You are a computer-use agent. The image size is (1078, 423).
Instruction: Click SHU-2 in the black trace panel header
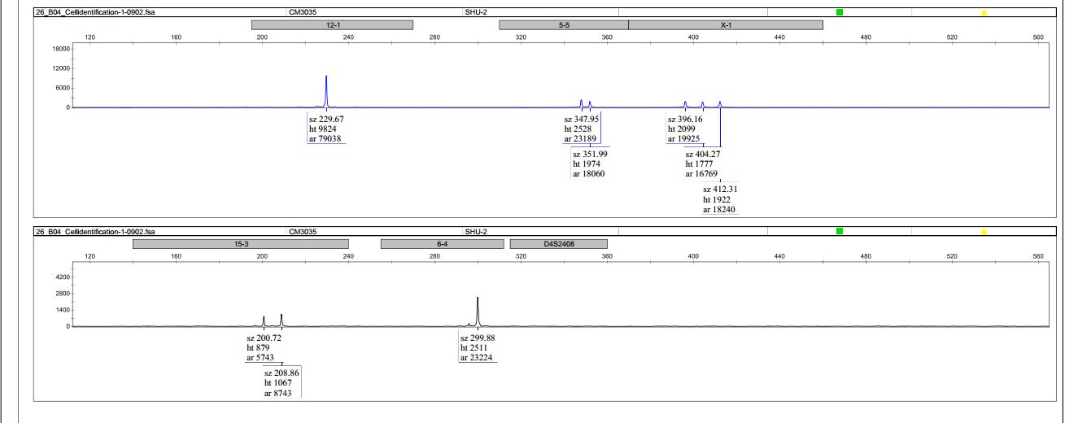(476, 231)
